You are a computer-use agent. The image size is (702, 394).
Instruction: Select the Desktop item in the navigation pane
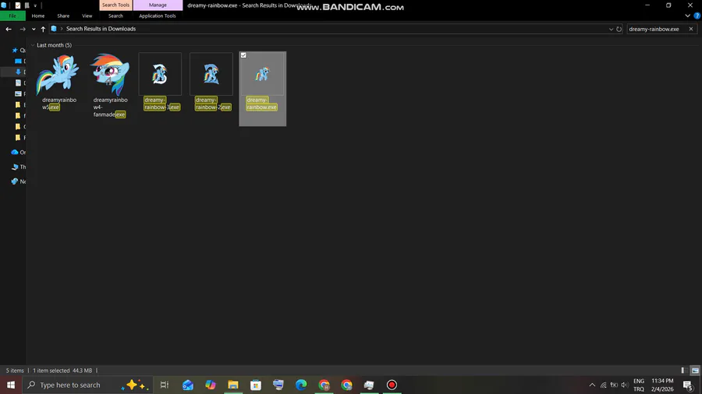click(x=19, y=61)
